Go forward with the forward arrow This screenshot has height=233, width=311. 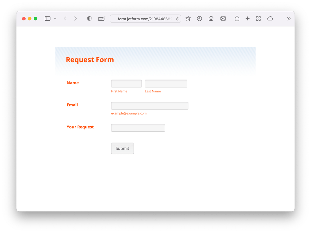[x=75, y=19]
